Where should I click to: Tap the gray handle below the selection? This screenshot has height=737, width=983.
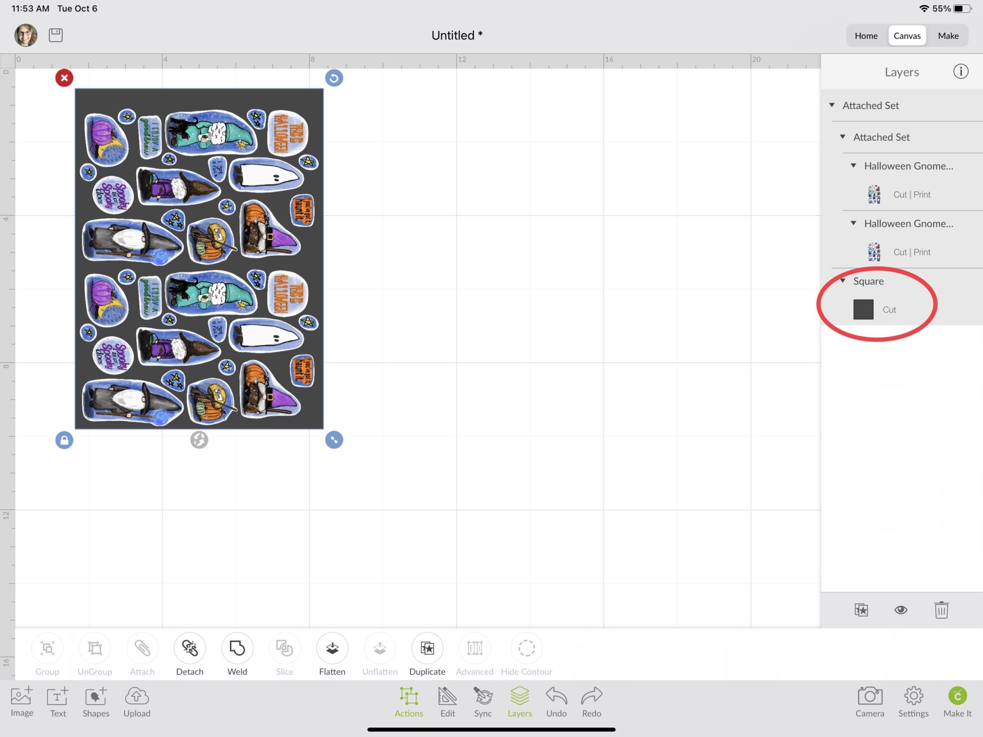tap(199, 440)
